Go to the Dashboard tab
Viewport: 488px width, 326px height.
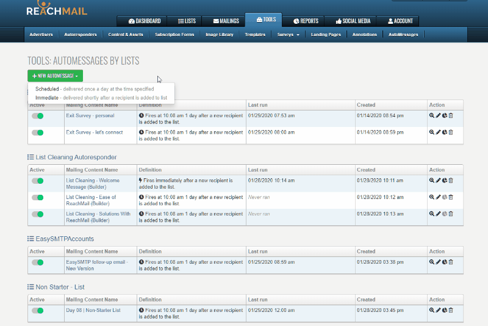(x=141, y=21)
